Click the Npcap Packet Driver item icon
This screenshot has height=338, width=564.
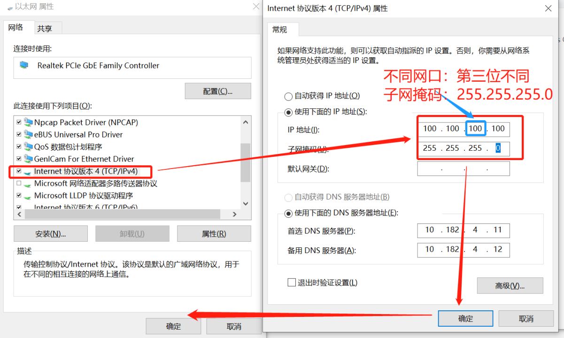coord(28,122)
